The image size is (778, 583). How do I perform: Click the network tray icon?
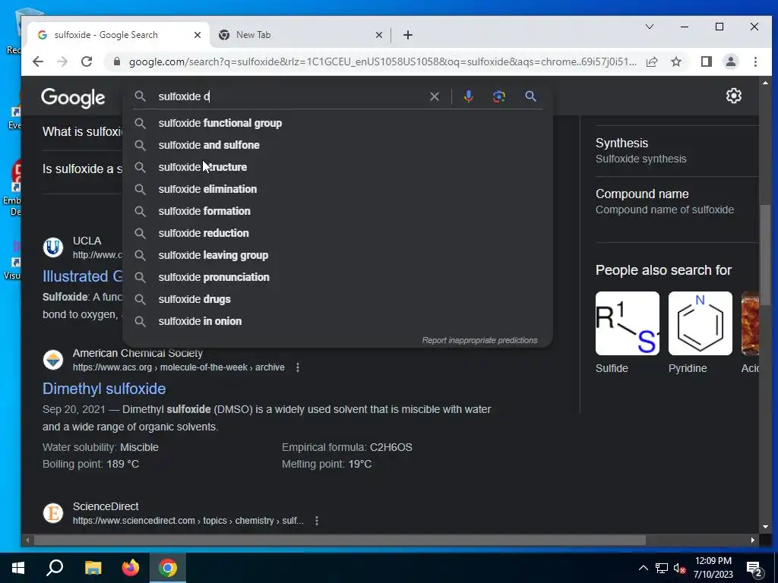coord(662,568)
